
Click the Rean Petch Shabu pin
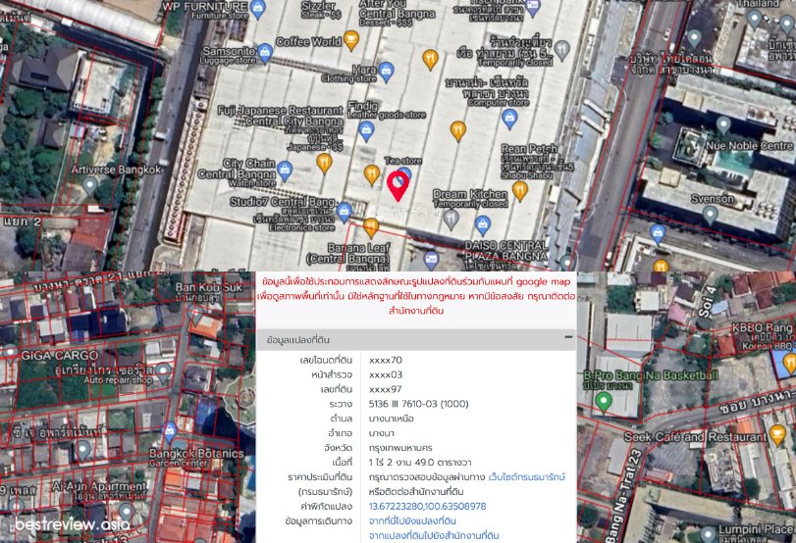(520, 190)
